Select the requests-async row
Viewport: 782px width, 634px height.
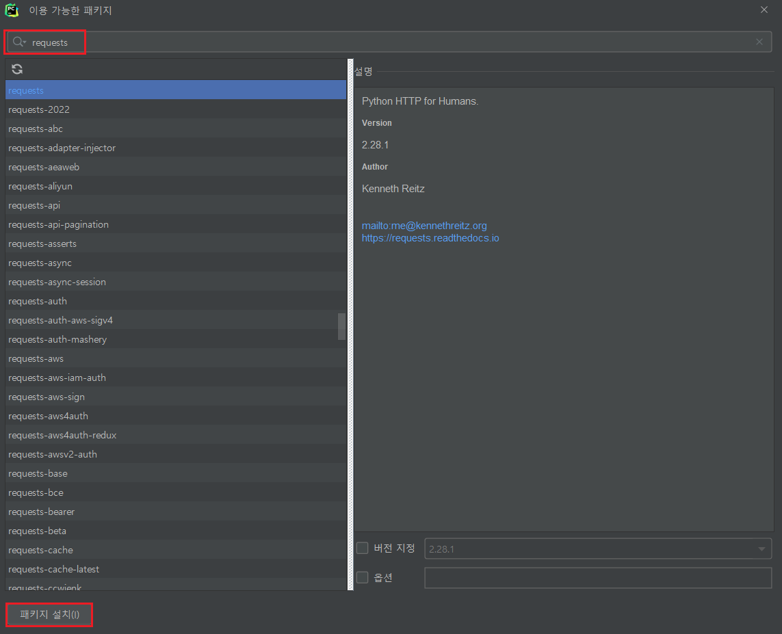pyautogui.click(x=176, y=263)
